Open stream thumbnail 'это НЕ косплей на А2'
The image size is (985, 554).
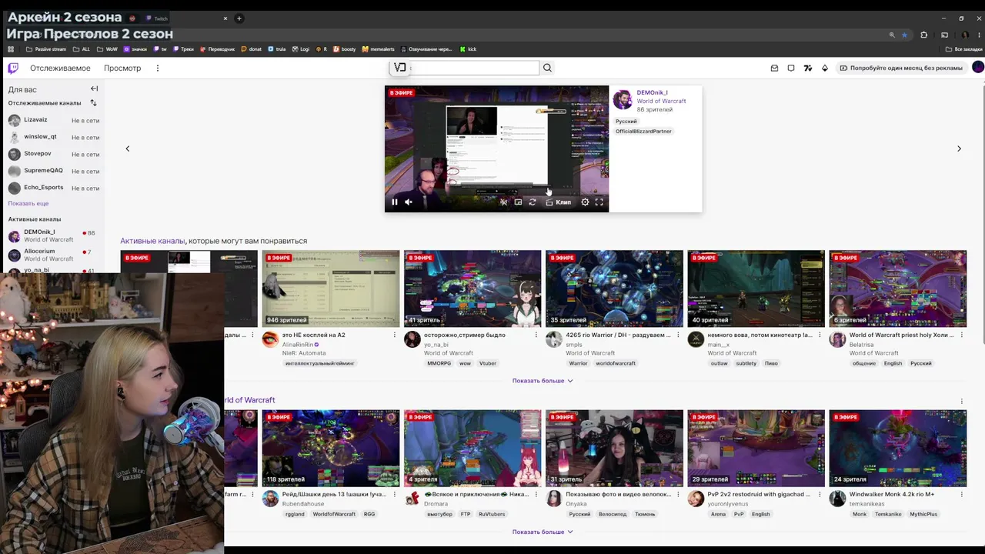pyautogui.click(x=331, y=289)
